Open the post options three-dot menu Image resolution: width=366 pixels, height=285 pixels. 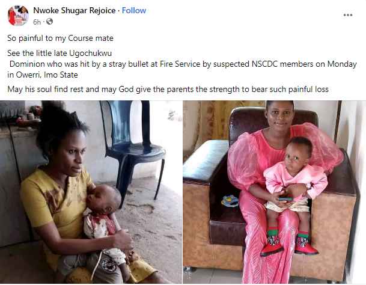pos(347,15)
